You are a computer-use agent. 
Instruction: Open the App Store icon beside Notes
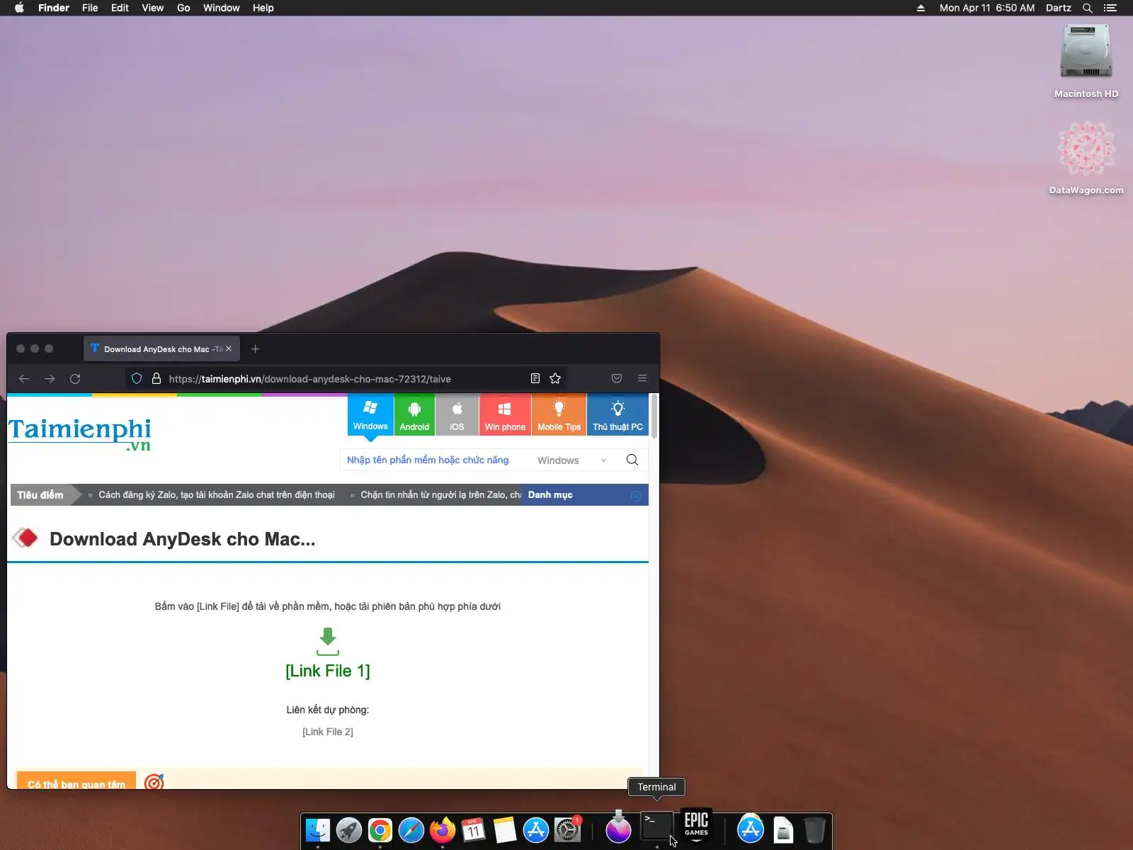(535, 830)
